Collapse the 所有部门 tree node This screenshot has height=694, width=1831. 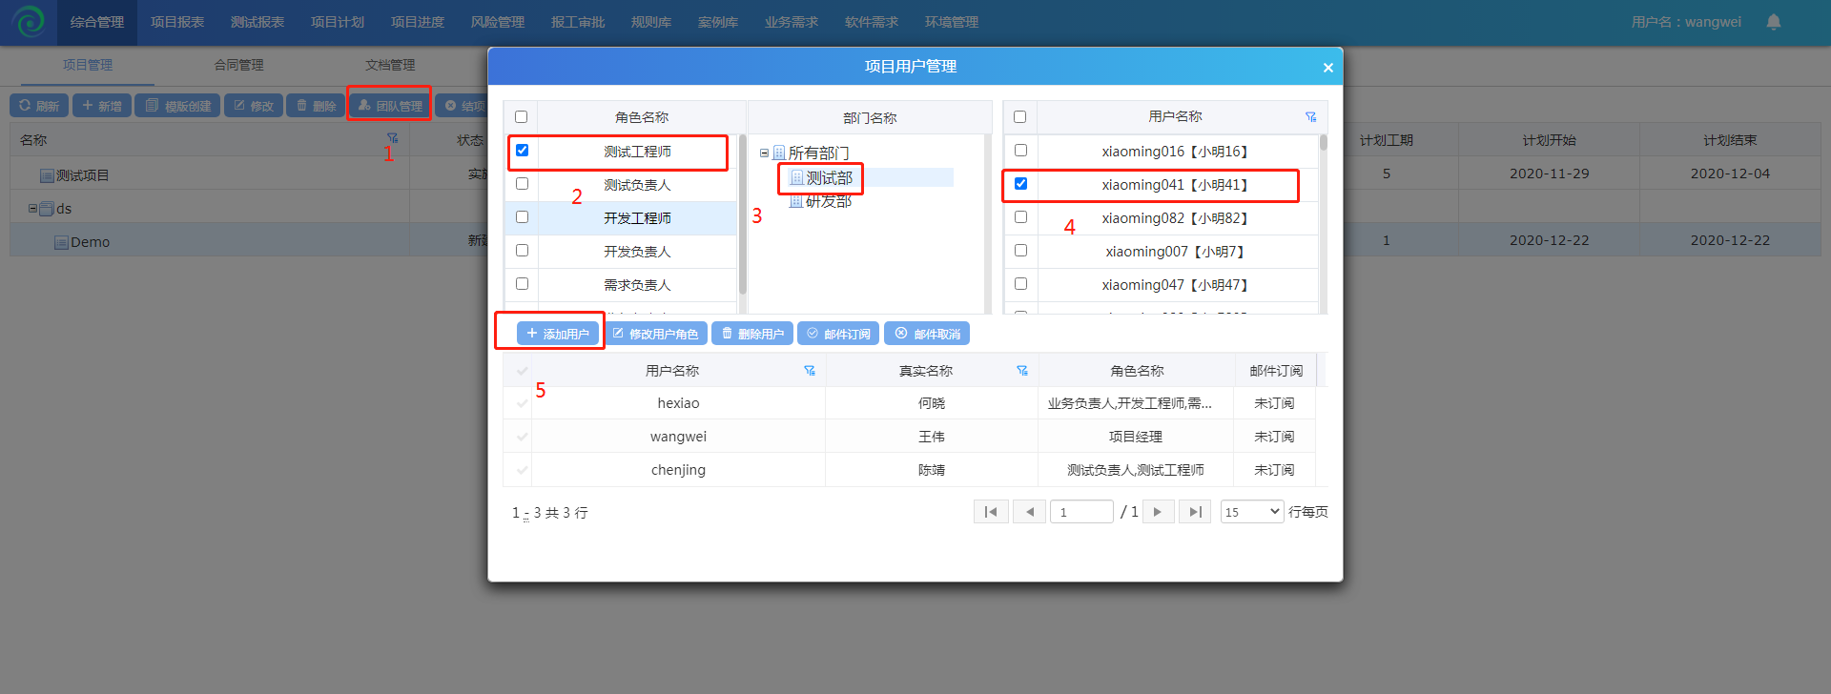764,153
